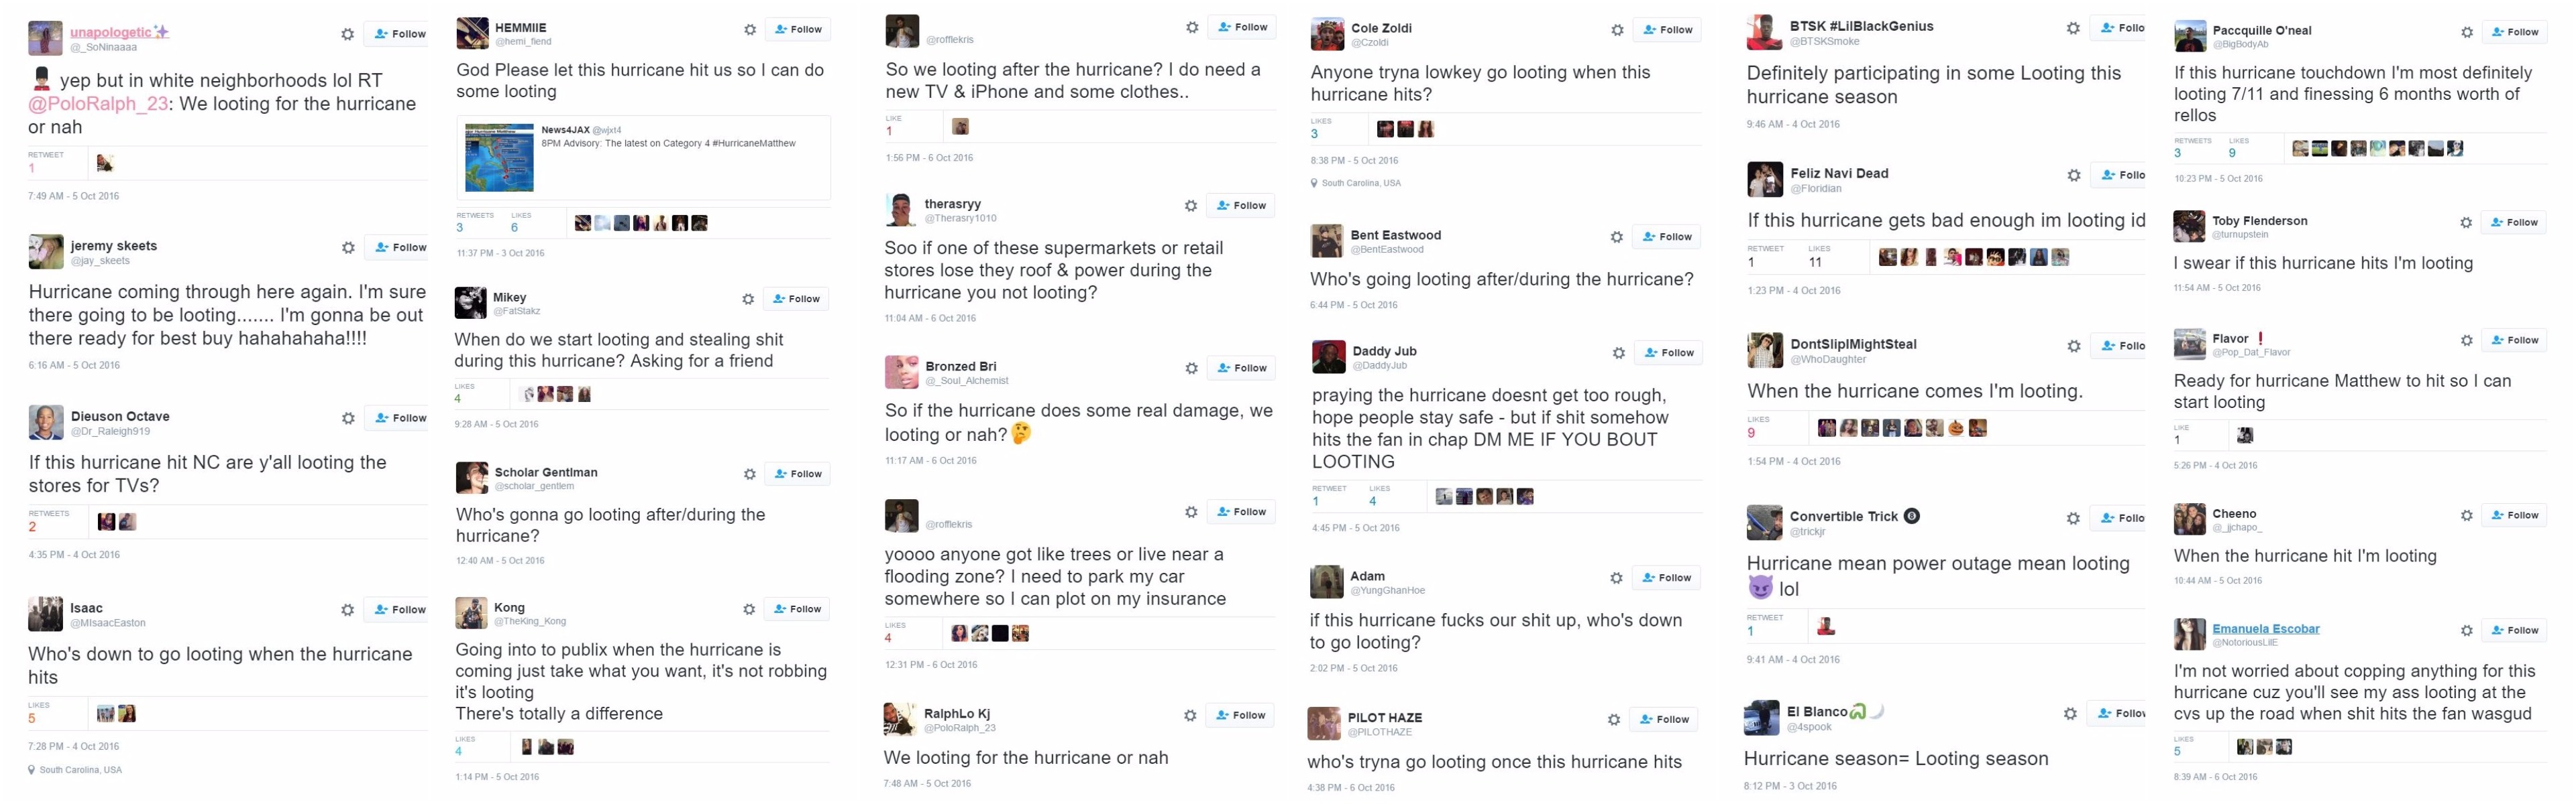The image size is (2576, 804).
Task: Open gear menu on jeremy skeets tweet
Action: pos(348,248)
